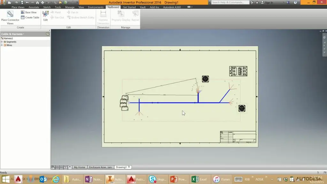
Task: Open the Autodesk A360 ribbon tab
Action: click(x=172, y=7)
